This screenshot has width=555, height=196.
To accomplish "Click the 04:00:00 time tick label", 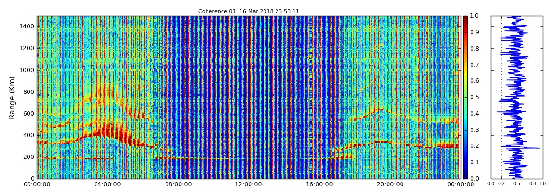I will pyautogui.click(x=107, y=184).
